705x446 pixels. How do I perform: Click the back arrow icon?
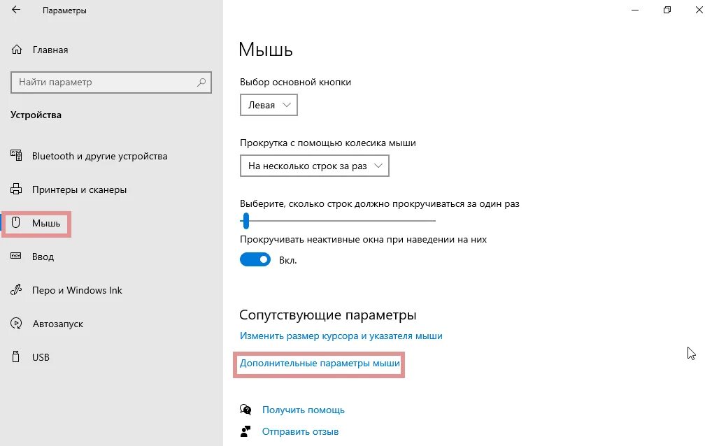point(16,10)
